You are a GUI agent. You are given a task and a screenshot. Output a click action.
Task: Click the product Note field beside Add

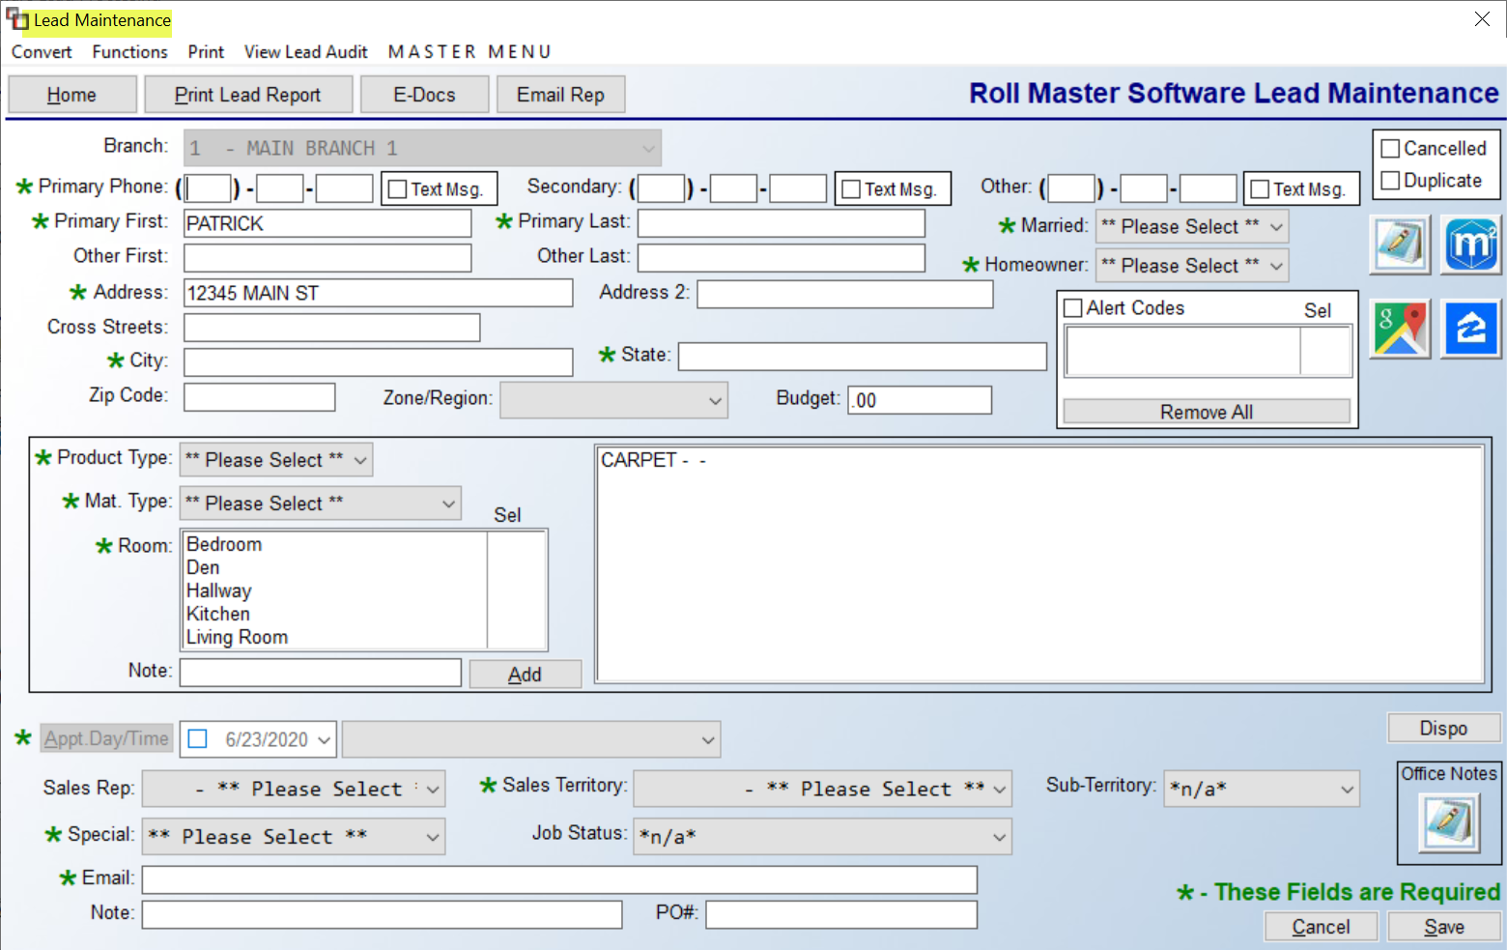tap(321, 673)
